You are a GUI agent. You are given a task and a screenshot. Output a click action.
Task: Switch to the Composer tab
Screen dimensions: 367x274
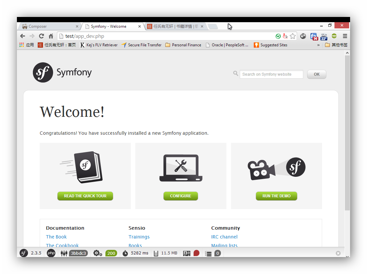click(x=50, y=26)
